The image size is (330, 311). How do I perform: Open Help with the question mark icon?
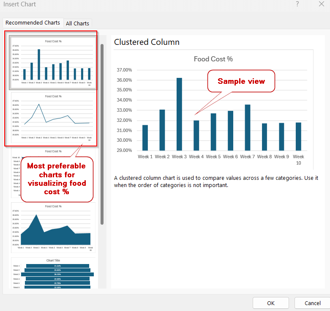[297, 4]
